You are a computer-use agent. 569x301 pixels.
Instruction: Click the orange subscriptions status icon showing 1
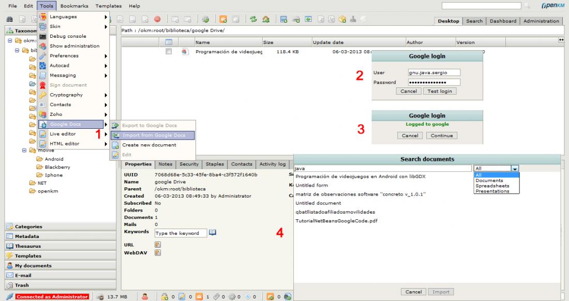tap(199, 296)
